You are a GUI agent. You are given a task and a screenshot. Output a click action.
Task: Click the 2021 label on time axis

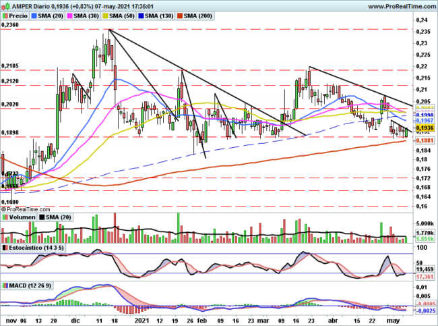[142, 321]
